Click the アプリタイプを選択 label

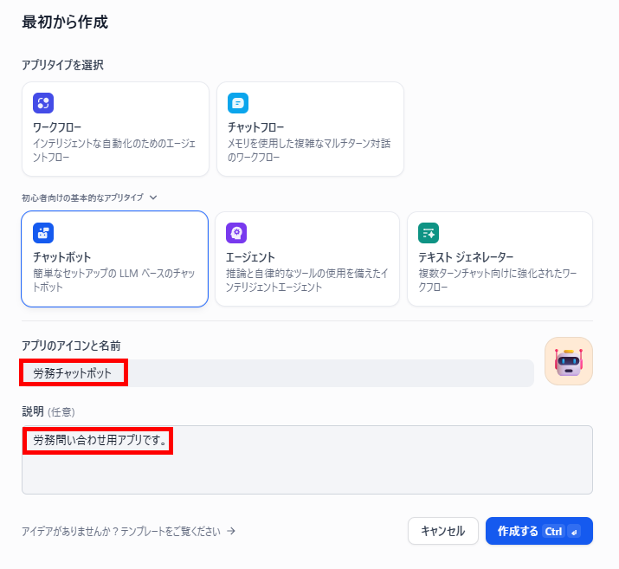62,65
